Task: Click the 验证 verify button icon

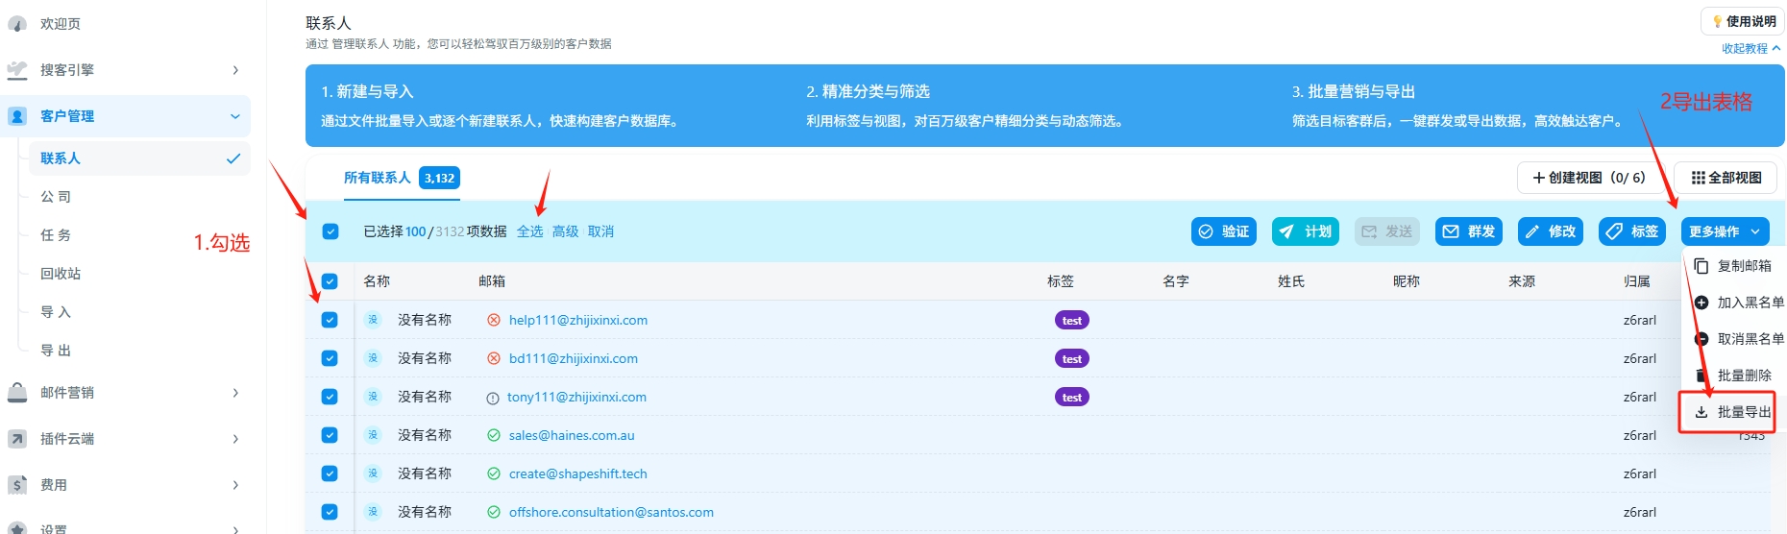Action: [1206, 231]
